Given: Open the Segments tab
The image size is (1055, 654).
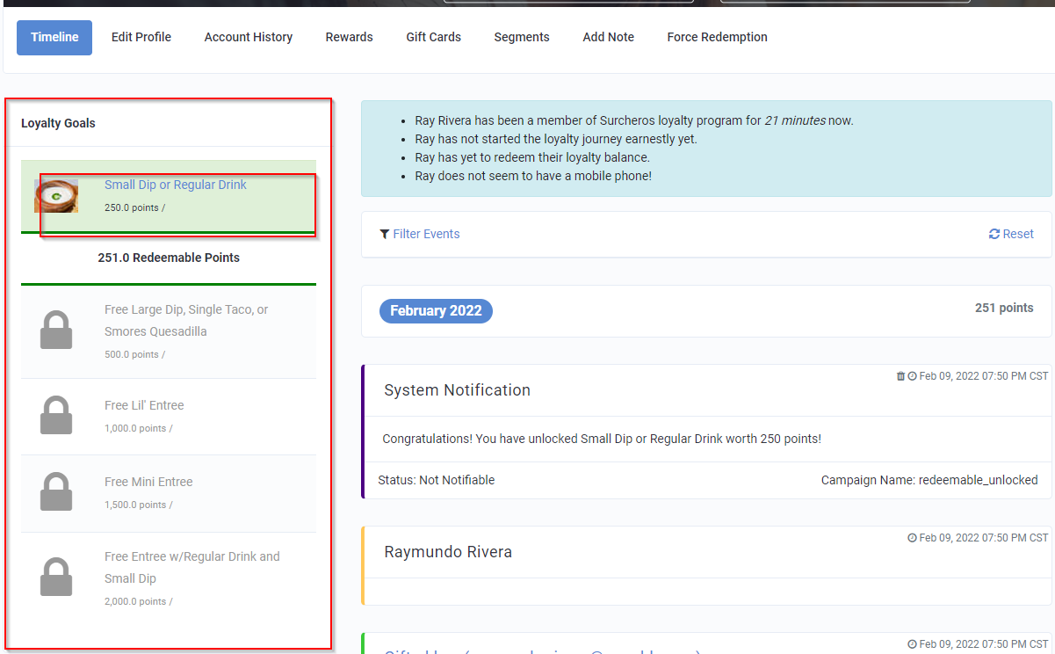Looking at the screenshot, I should click(x=522, y=37).
